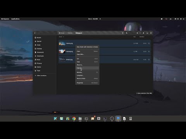Star the first file in the list
This screenshot has height=139, width=186.
click(x=149, y=43)
